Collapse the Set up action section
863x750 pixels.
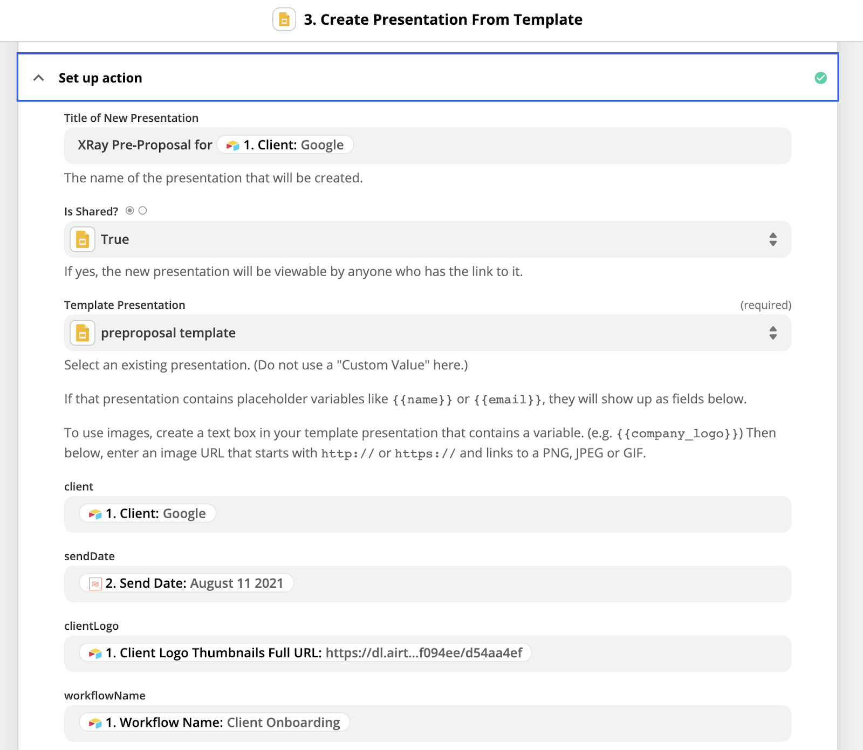click(39, 78)
